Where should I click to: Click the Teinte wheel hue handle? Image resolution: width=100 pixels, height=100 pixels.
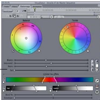[68, 27]
